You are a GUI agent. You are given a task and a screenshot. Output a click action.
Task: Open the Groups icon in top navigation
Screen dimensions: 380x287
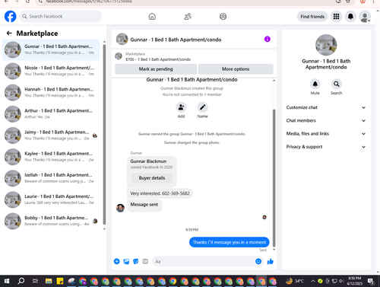[223, 17]
